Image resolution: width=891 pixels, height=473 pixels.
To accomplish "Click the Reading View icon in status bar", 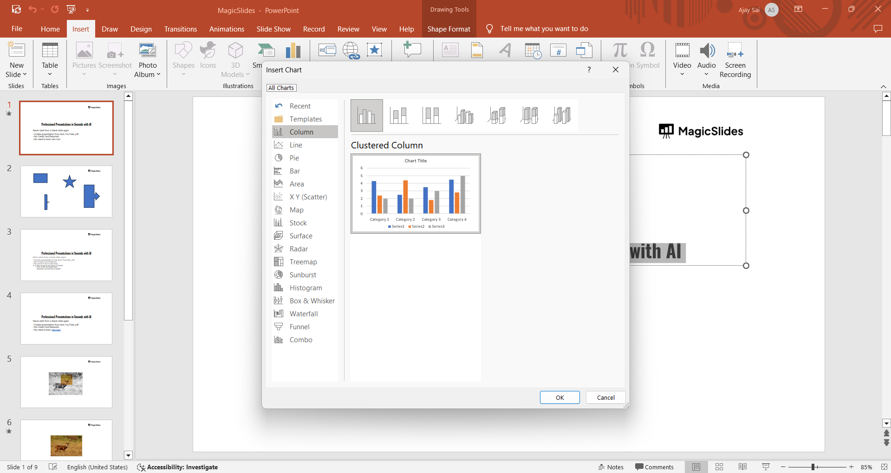I will 742,467.
